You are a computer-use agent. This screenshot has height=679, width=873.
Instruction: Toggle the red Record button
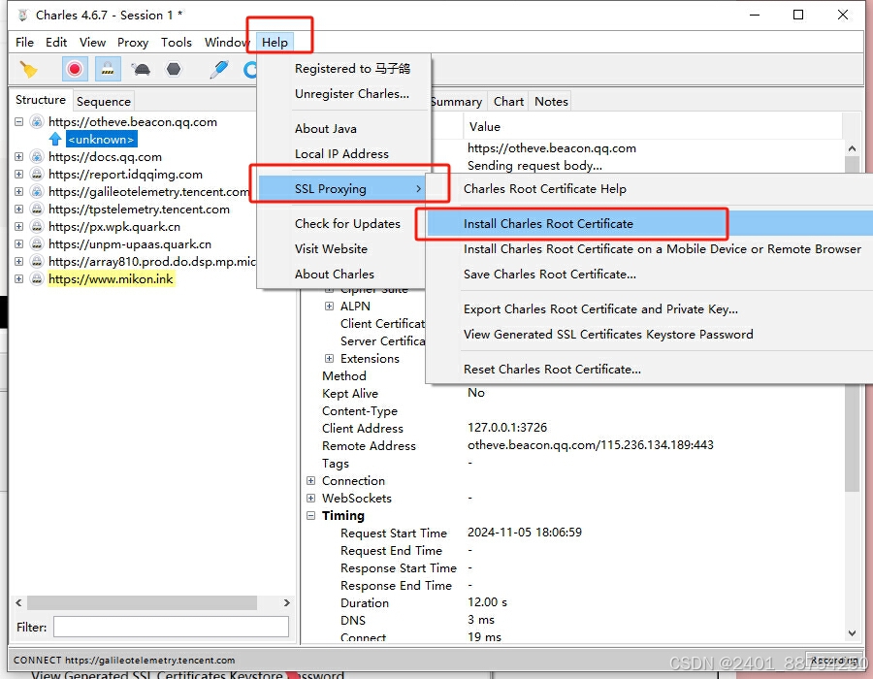[x=74, y=70]
